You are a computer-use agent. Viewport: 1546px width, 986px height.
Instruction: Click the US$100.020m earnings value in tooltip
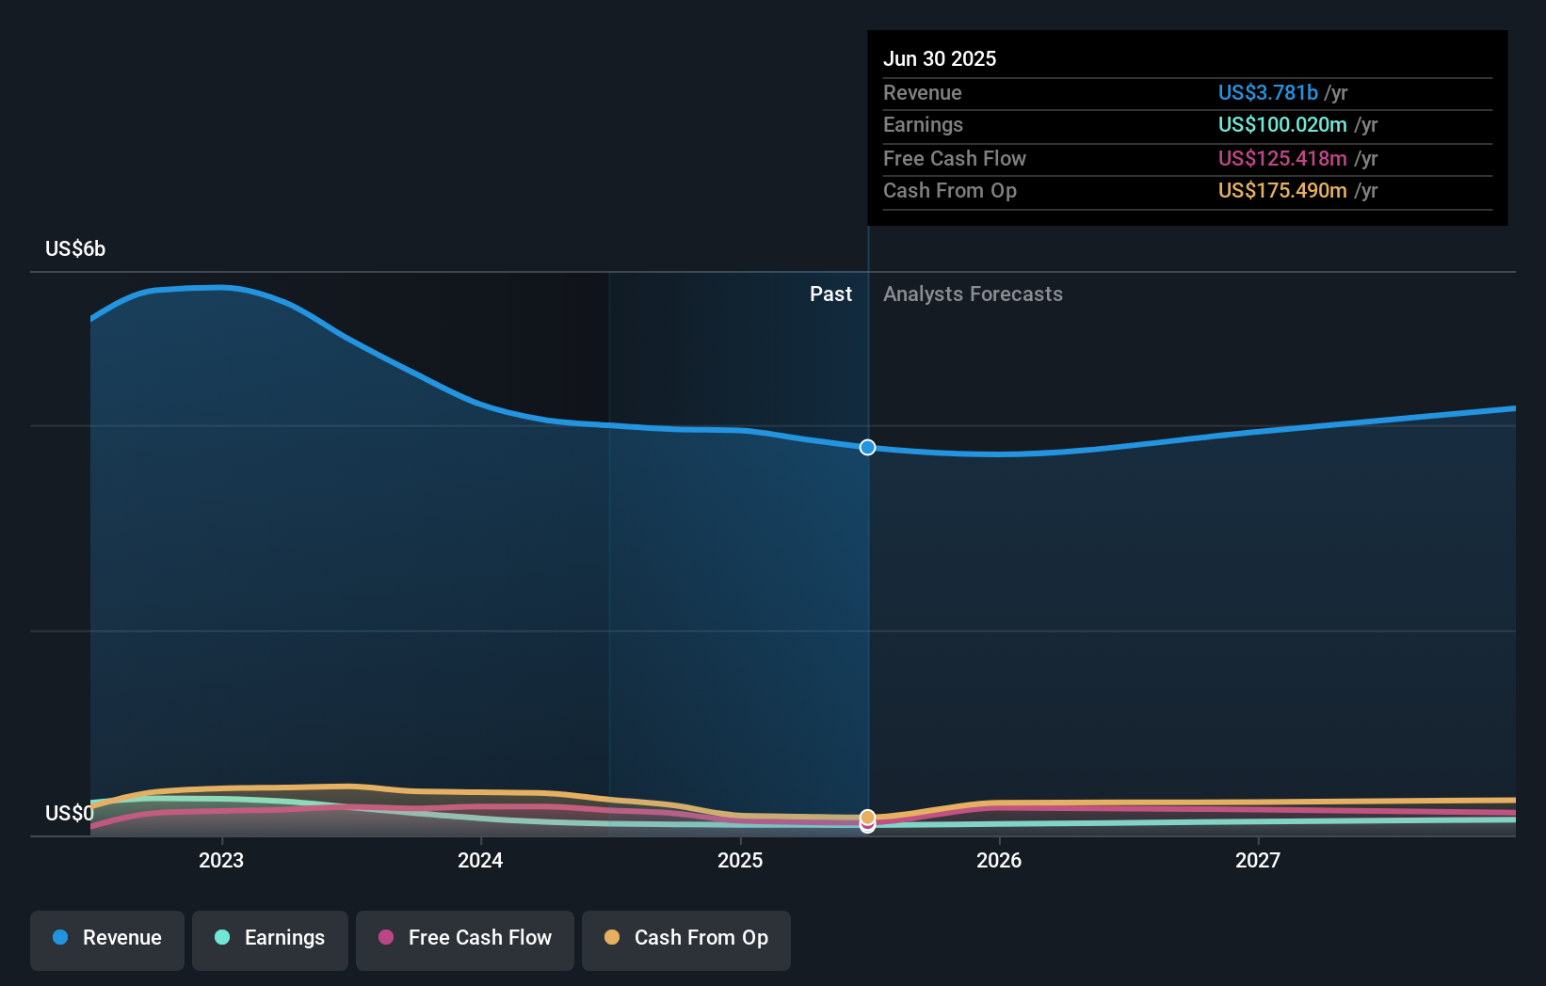(1282, 124)
